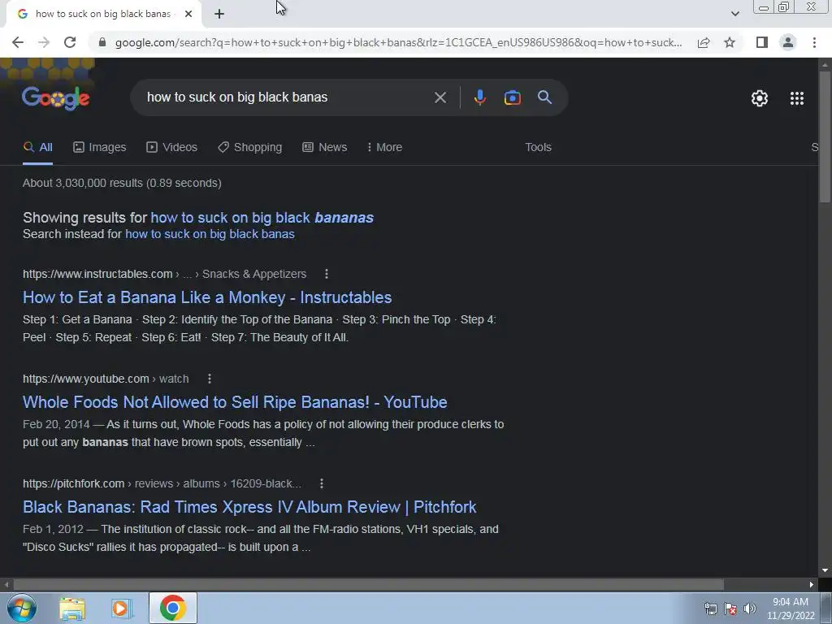This screenshot has width=832, height=624.
Task: Open the Google apps grid
Action: click(x=797, y=98)
